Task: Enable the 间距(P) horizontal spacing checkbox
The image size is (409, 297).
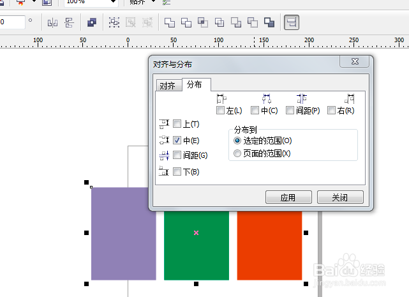Action: coord(290,110)
